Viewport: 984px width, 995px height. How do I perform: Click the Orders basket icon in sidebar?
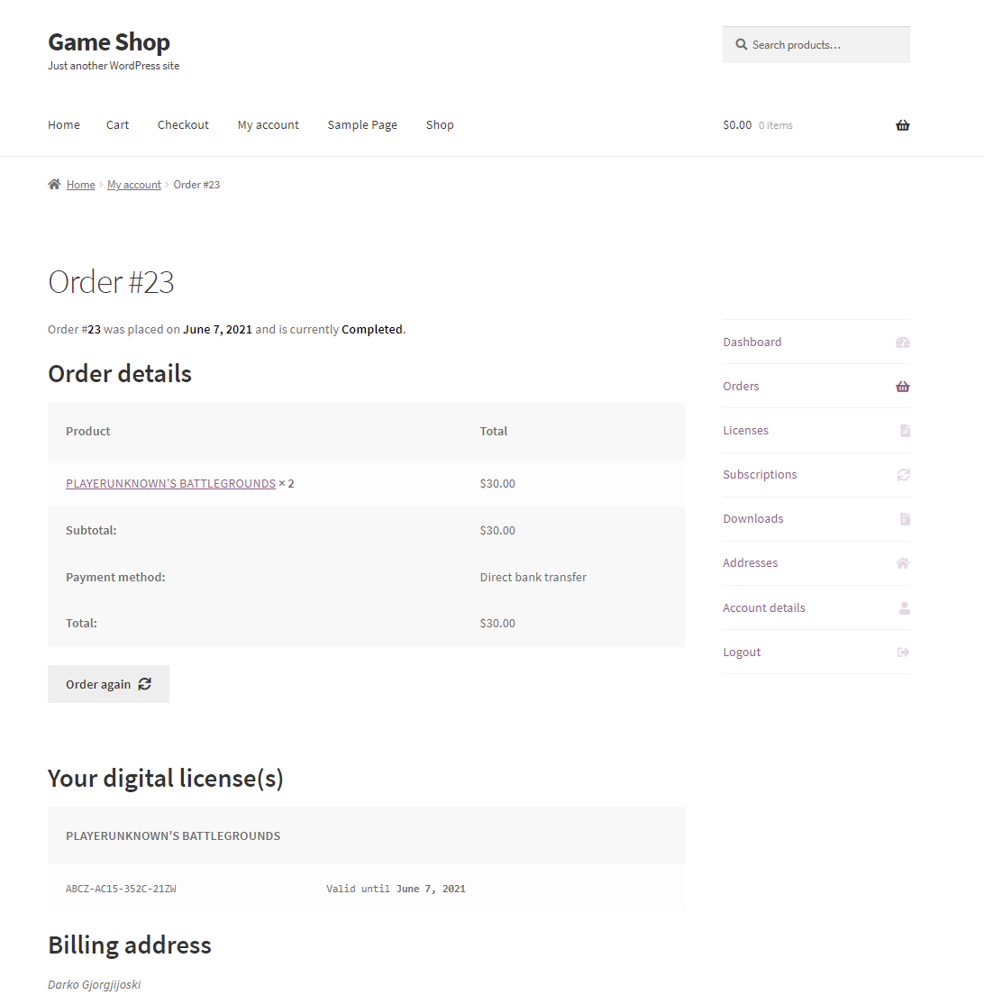pyautogui.click(x=903, y=387)
